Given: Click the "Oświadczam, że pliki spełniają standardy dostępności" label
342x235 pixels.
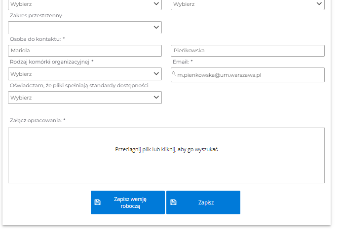Looking at the screenshot, I should [x=79, y=85].
